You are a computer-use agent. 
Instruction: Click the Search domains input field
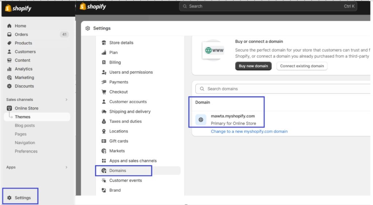point(283,89)
